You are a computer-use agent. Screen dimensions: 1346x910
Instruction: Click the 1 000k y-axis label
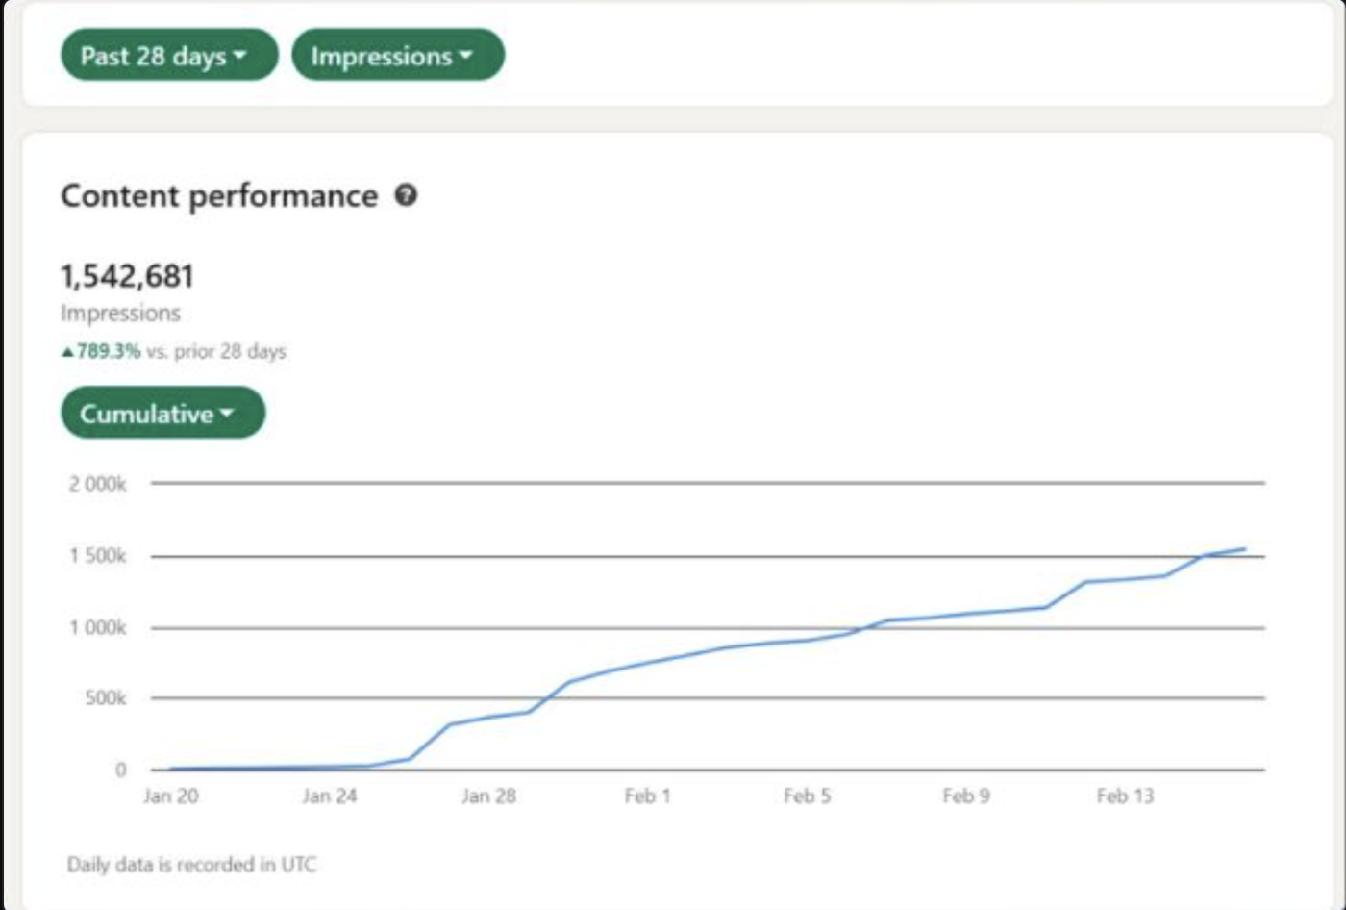97,628
